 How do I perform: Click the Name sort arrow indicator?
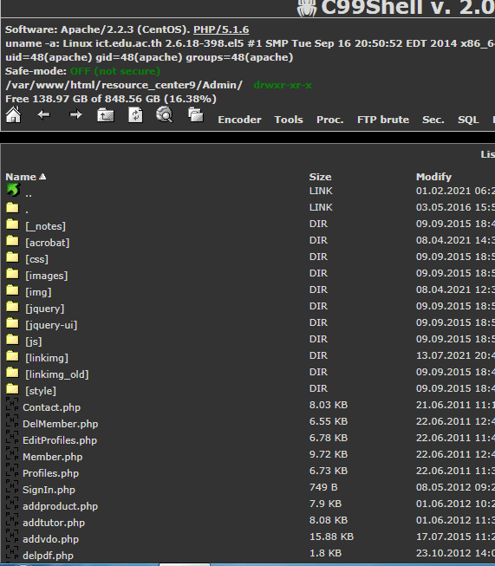pyautogui.click(x=42, y=177)
